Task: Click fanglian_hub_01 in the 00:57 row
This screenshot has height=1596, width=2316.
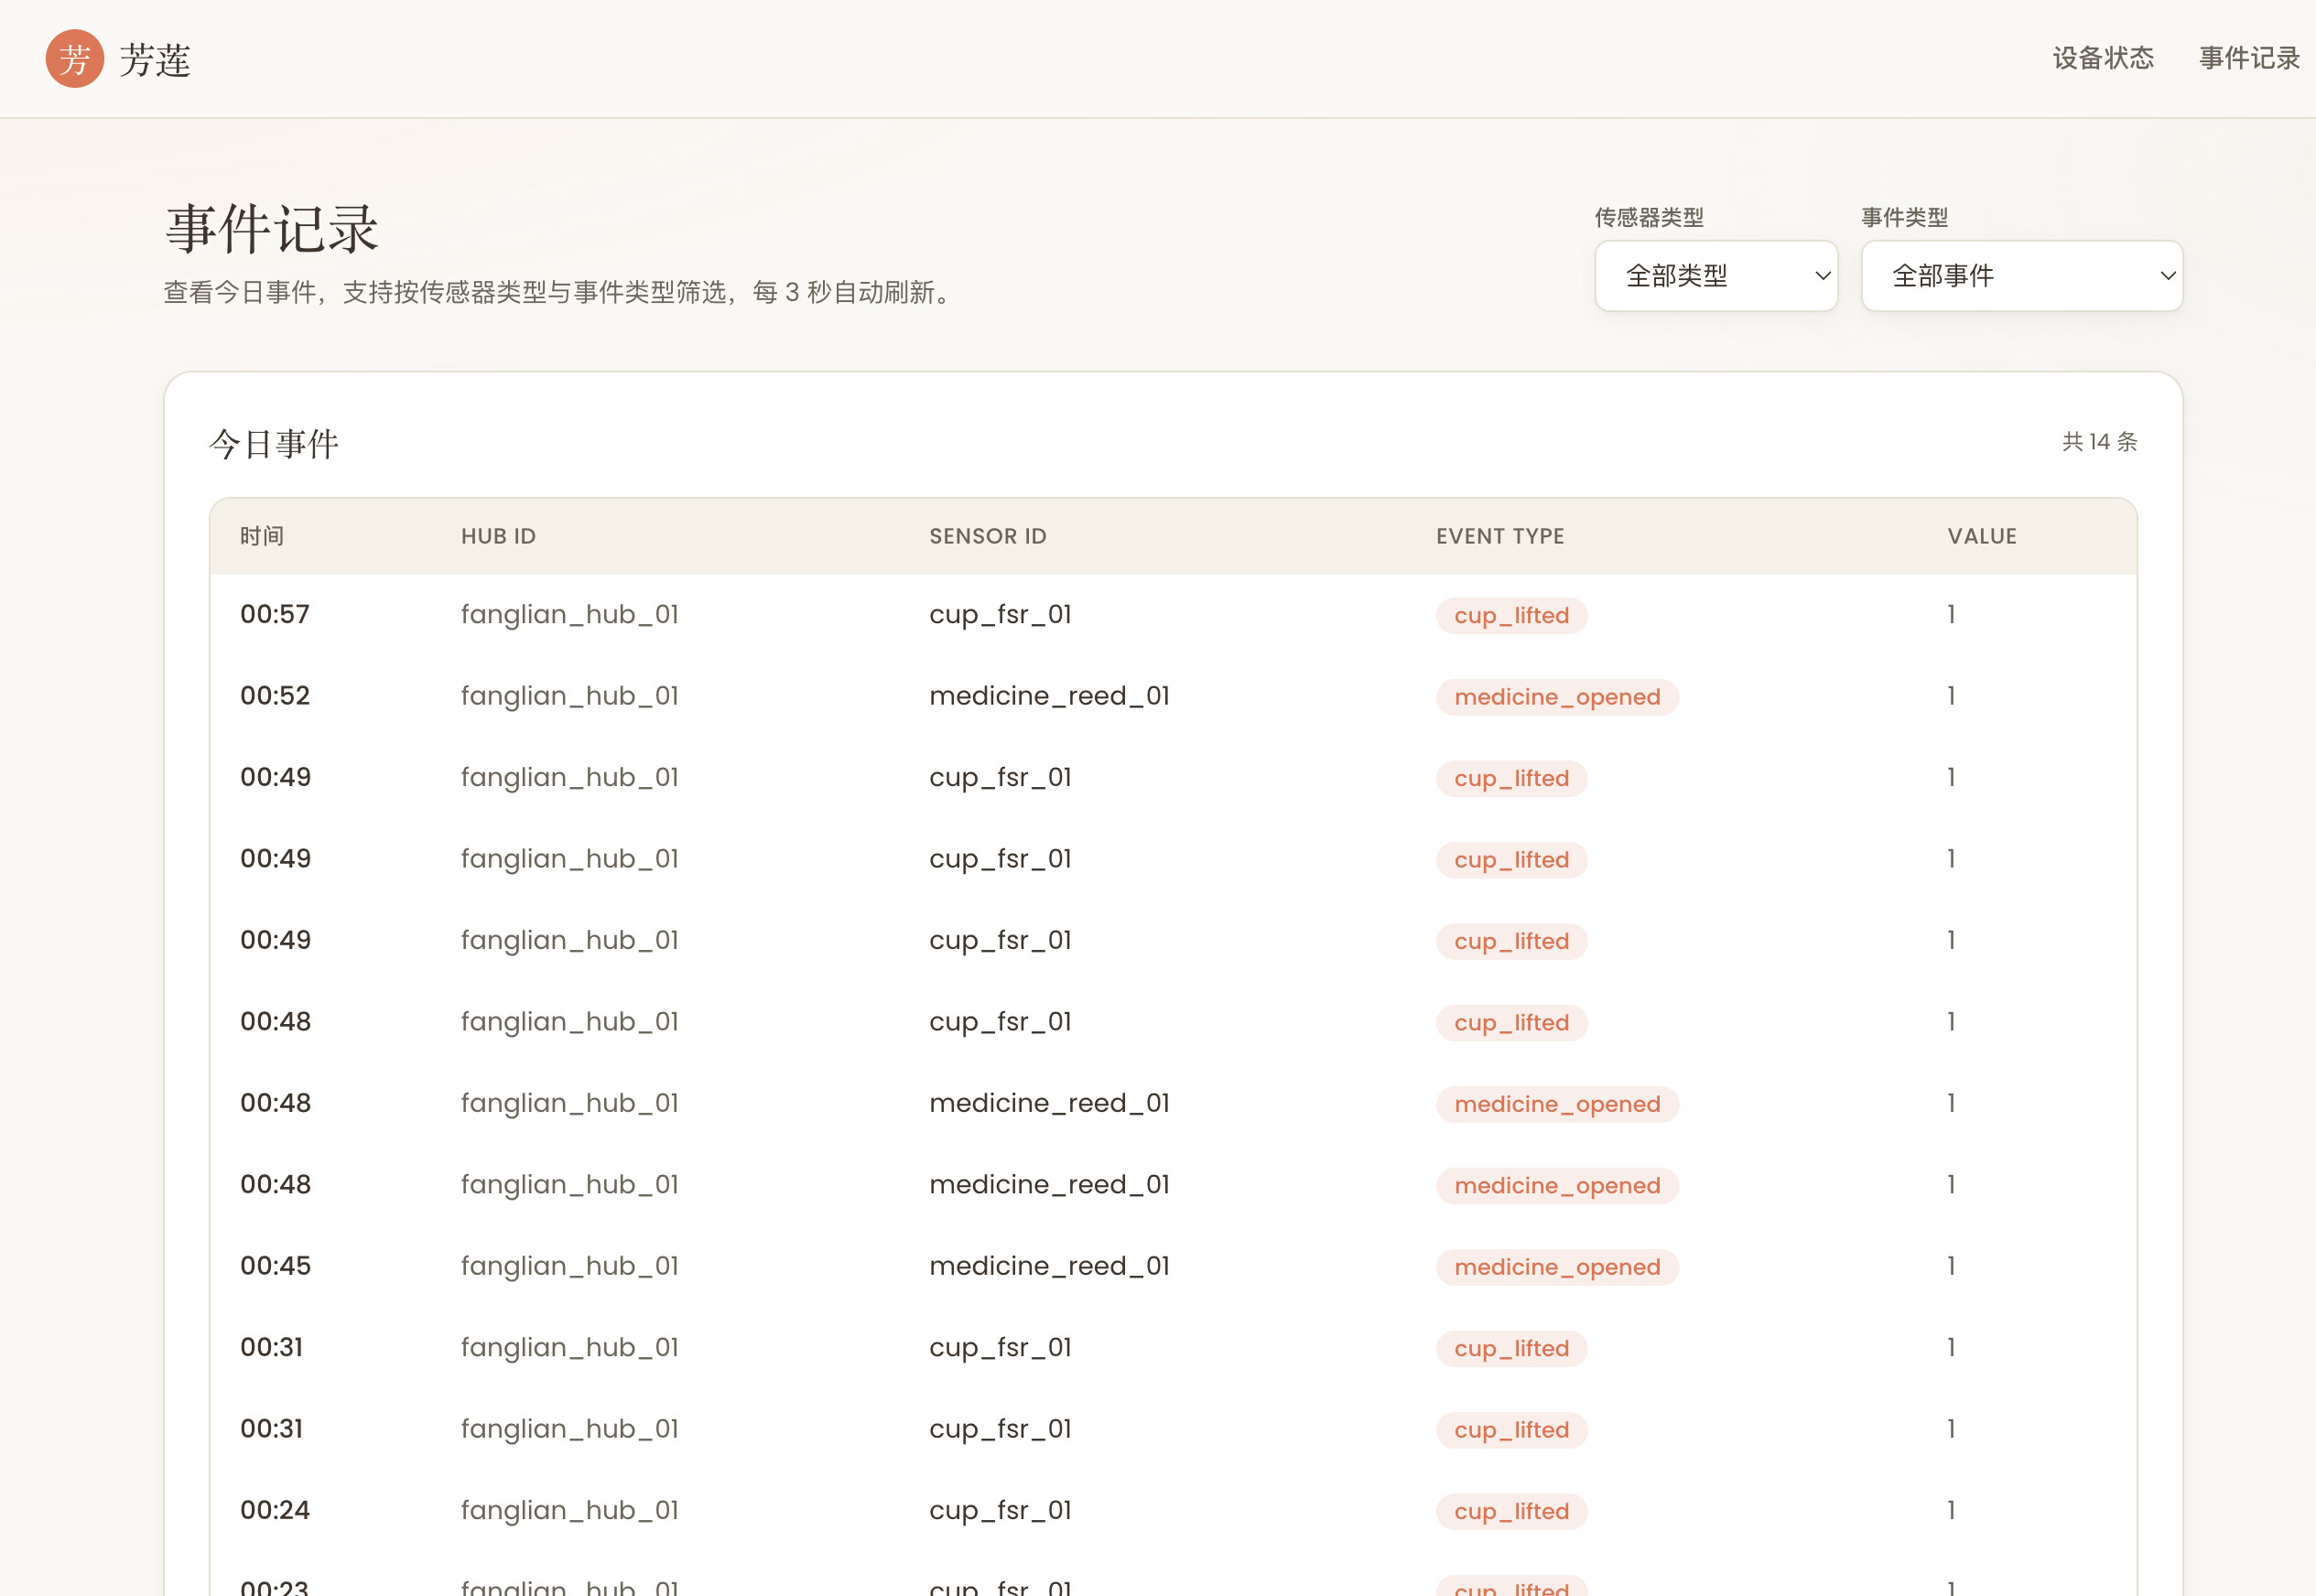Action: 570,614
